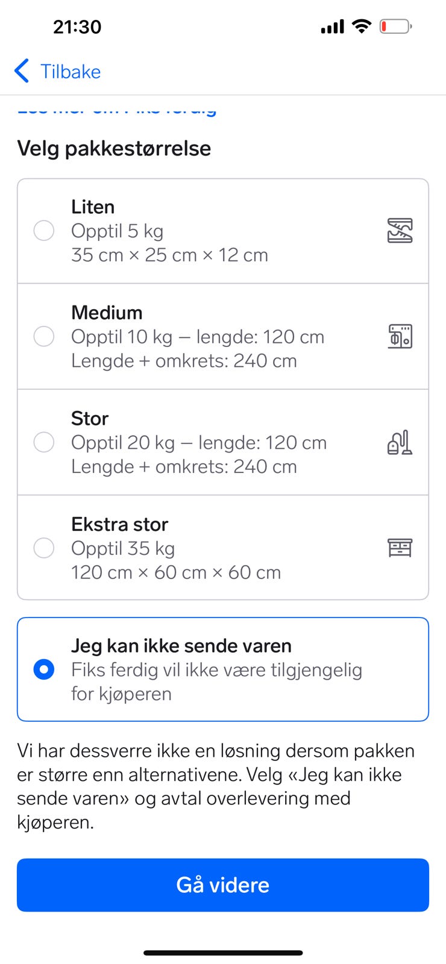
Task: Tap the low battery indicator
Action: 395,27
